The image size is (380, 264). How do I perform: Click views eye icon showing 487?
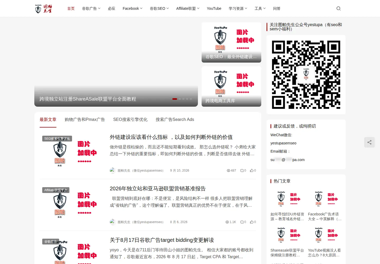(229, 171)
